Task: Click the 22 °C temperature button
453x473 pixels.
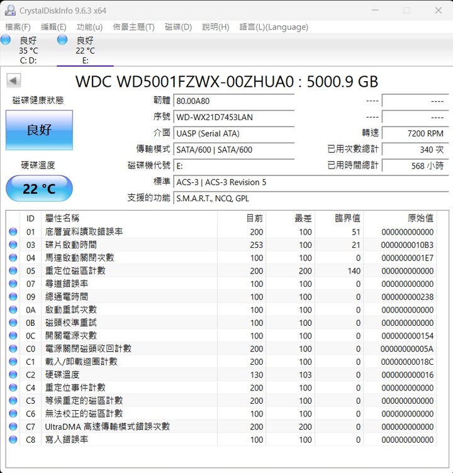Action: pyautogui.click(x=39, y=188)
